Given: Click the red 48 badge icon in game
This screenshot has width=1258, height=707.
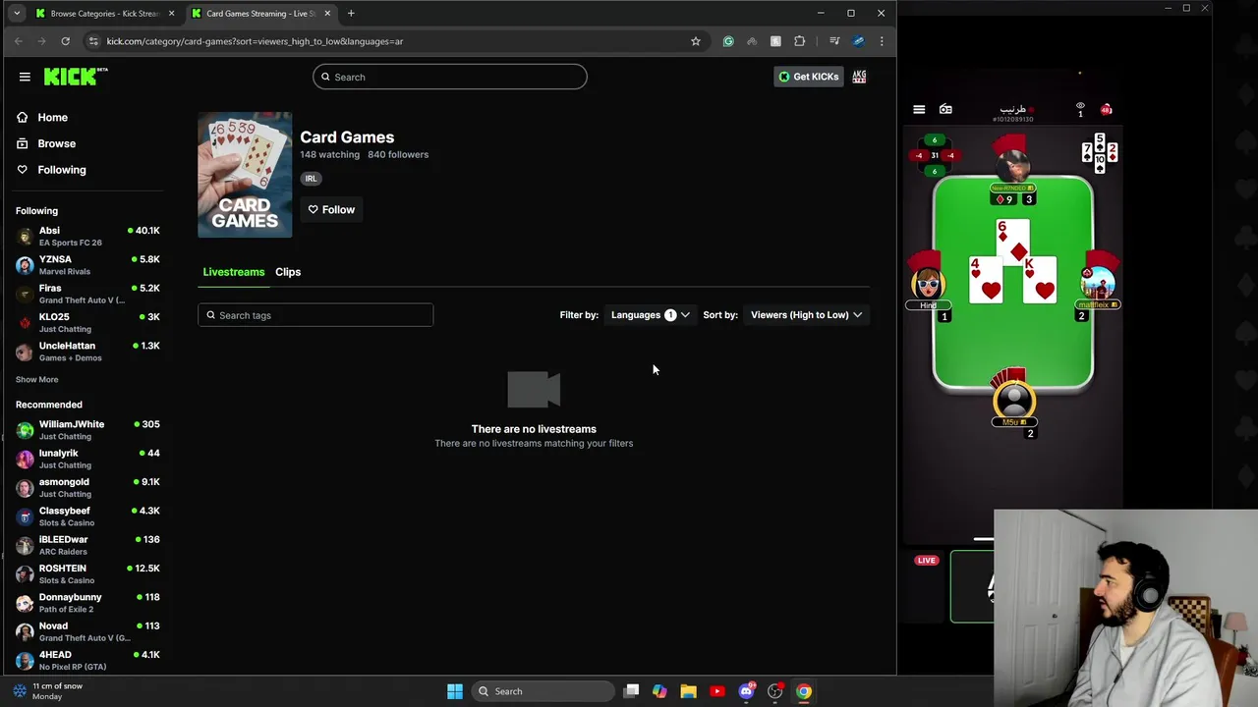Looking at the screenshot, I should 1106,110.
